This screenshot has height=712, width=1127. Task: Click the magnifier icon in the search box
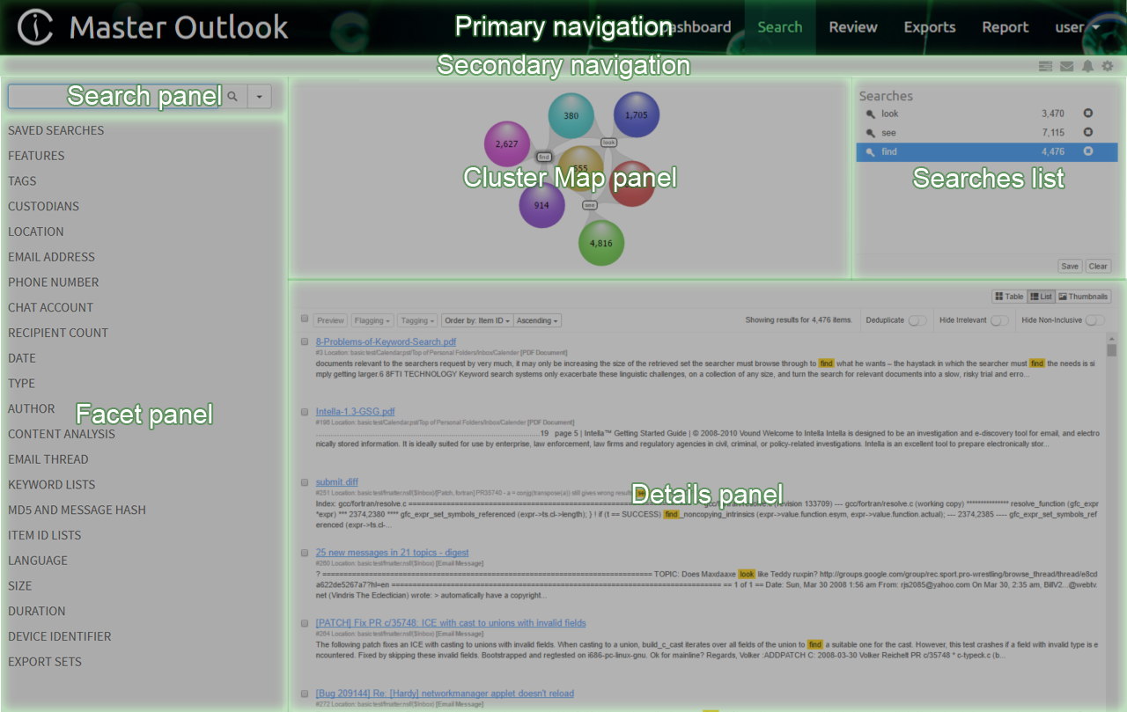(x=232, y=97)
